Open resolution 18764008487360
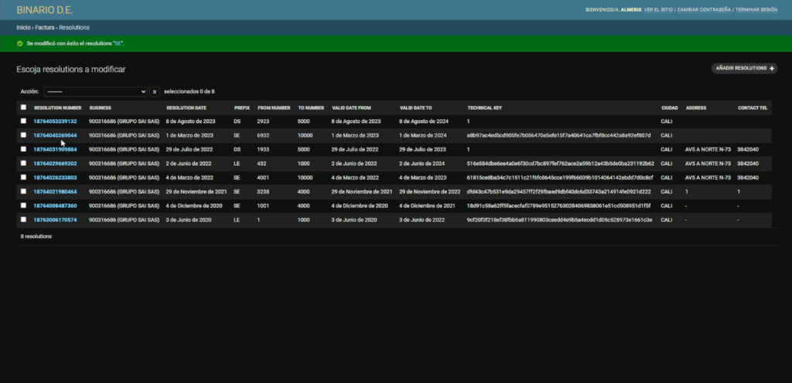 (55, 206)
